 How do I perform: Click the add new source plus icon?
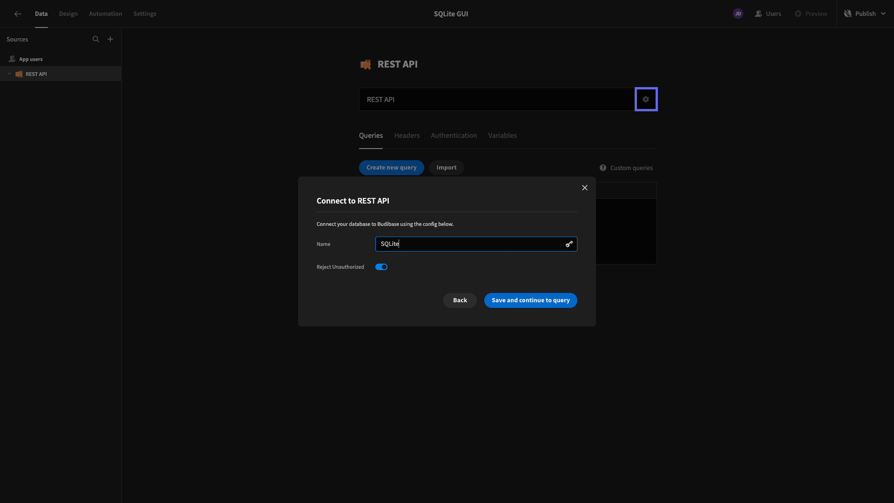pyautogui.click(x=110, y=39)
